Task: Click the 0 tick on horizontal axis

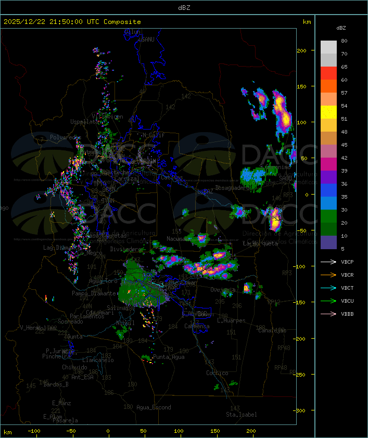Action: (x=108, y=431)
